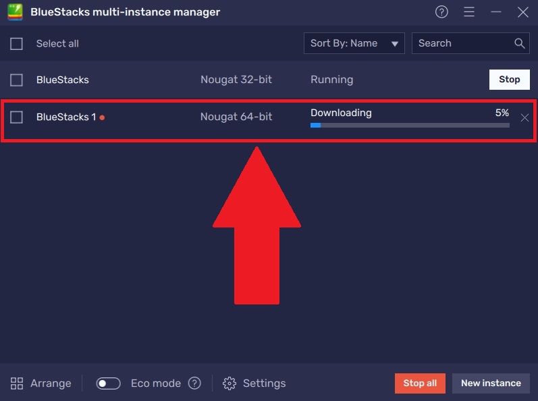Toggle the Eco mode switch
Image resolution: width=538 pixels, height=401 pixels.
click(108, 383)
